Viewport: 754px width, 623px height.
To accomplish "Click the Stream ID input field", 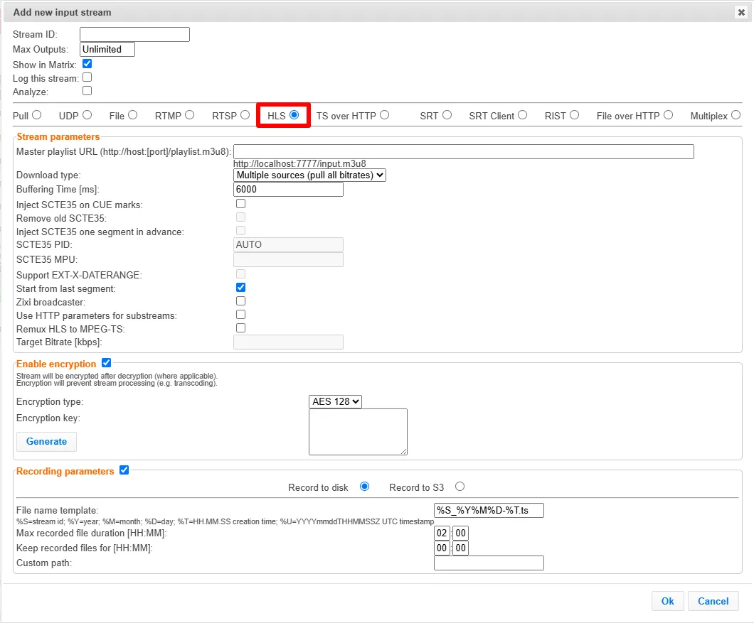I will coord(134,35).
